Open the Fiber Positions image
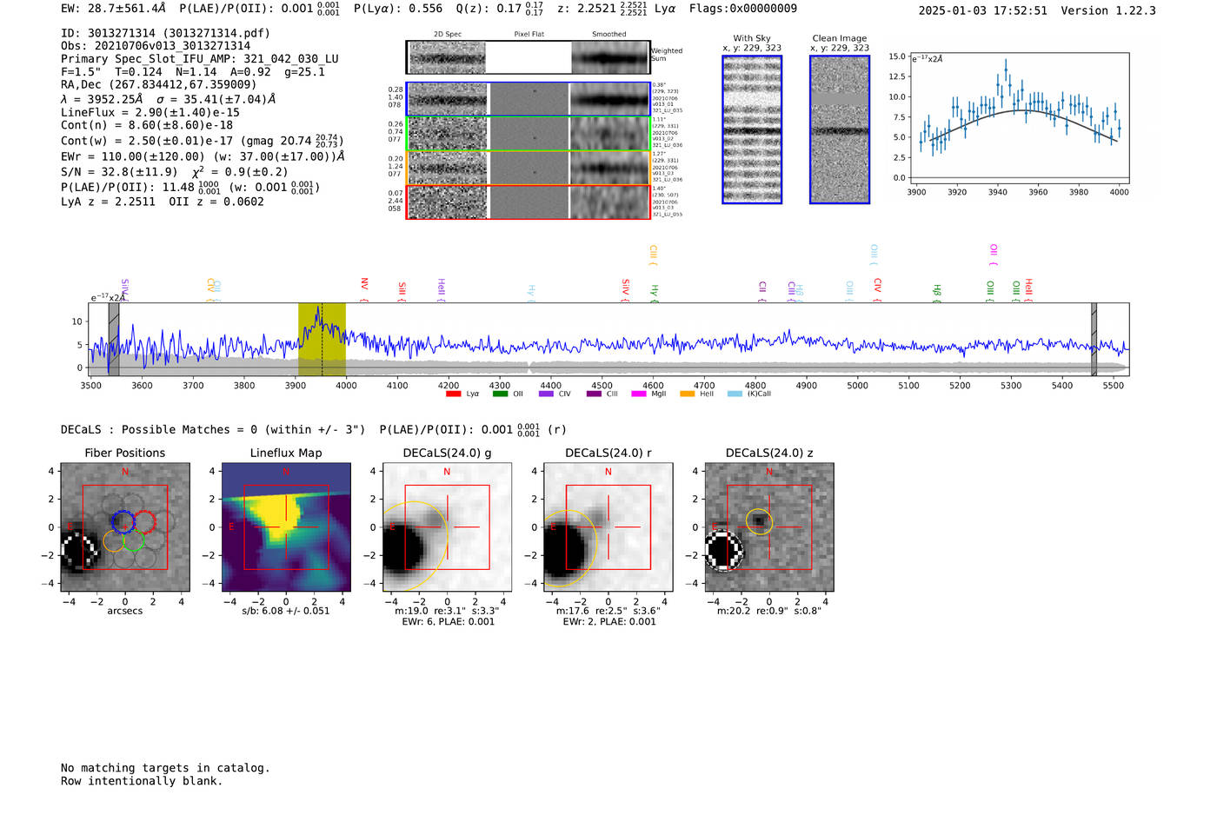1217x828 pixels. [x=125, y=527]
